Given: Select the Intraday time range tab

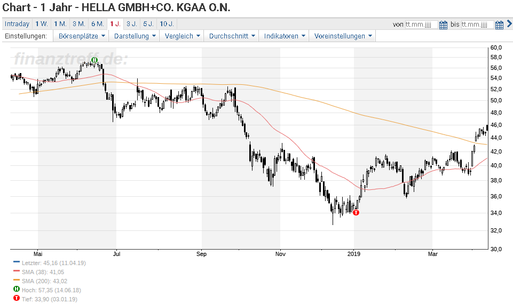Looking at the screenshot, I should (17, 24).
